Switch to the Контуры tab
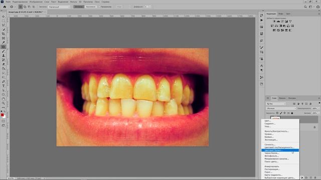Screen dimensions: 321x180 tap(292, 98)
